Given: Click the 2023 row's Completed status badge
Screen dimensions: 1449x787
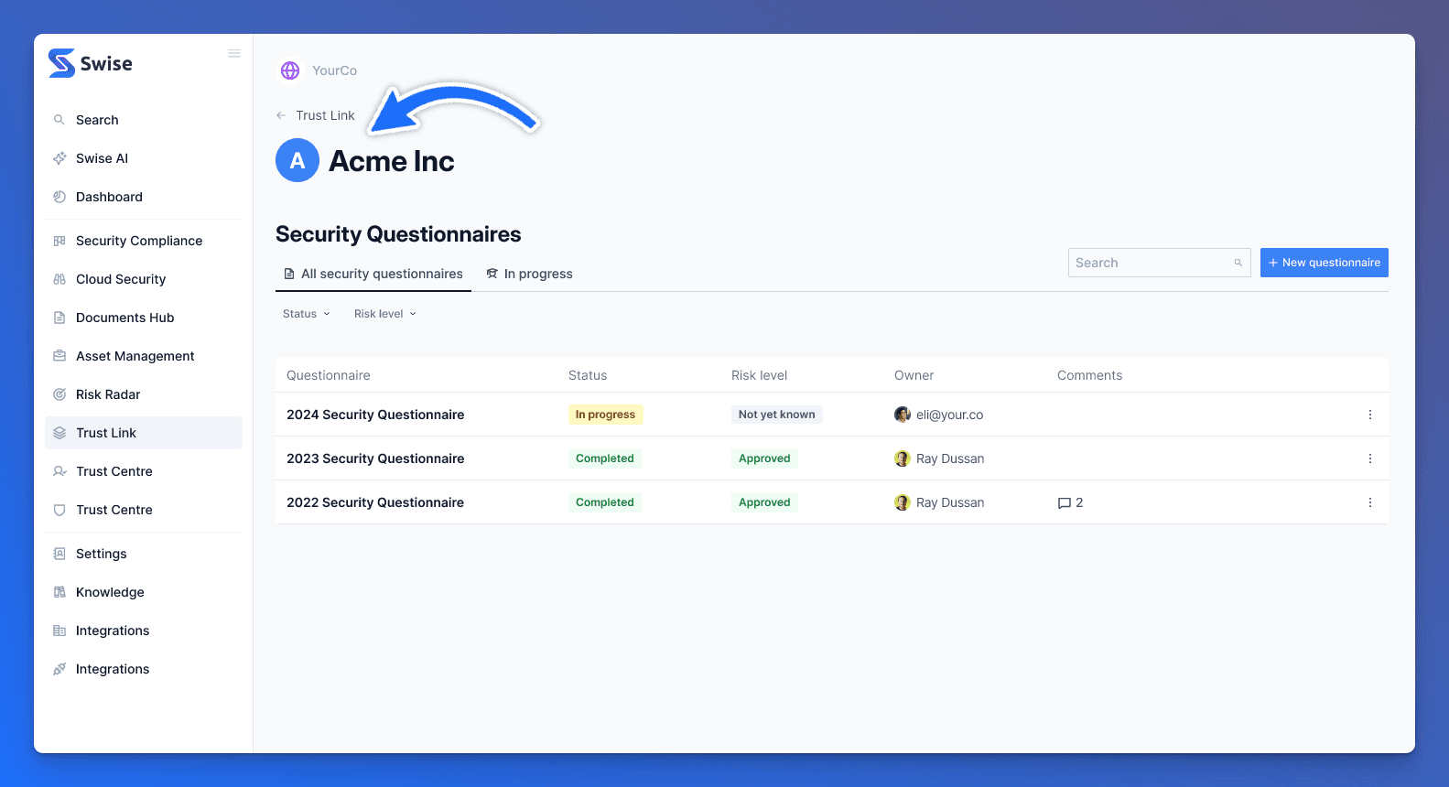Looking at the screenshot, I should pos(605,458).
